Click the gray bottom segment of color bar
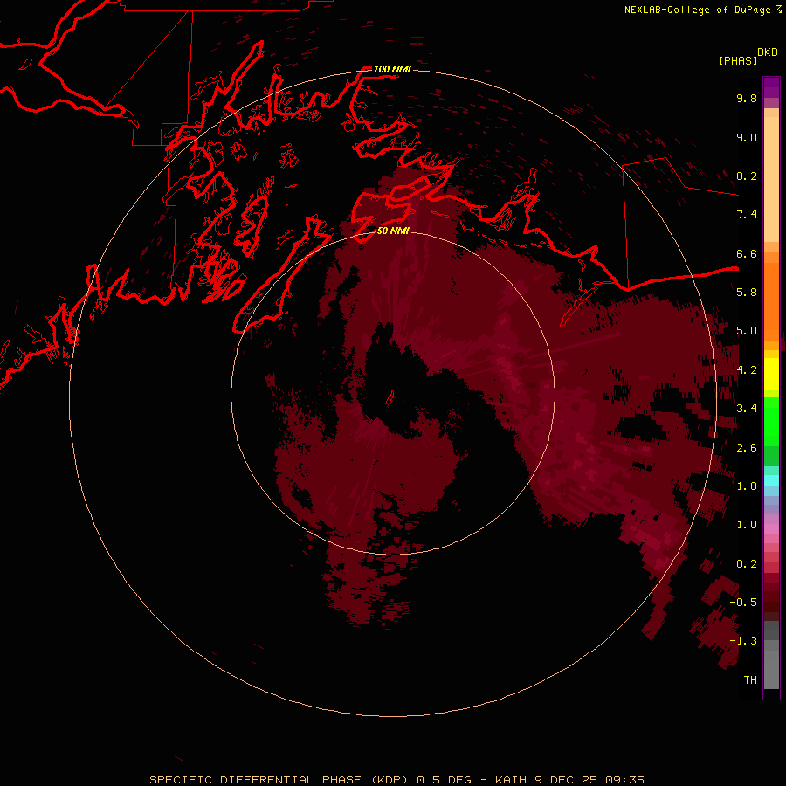The height and width of the screenshot is (786, 786). coord(771,669)
